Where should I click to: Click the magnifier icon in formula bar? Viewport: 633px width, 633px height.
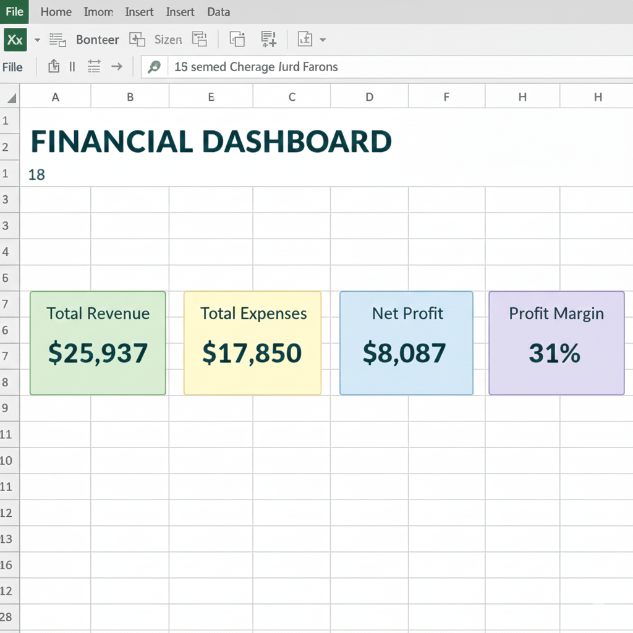(155, 67)
